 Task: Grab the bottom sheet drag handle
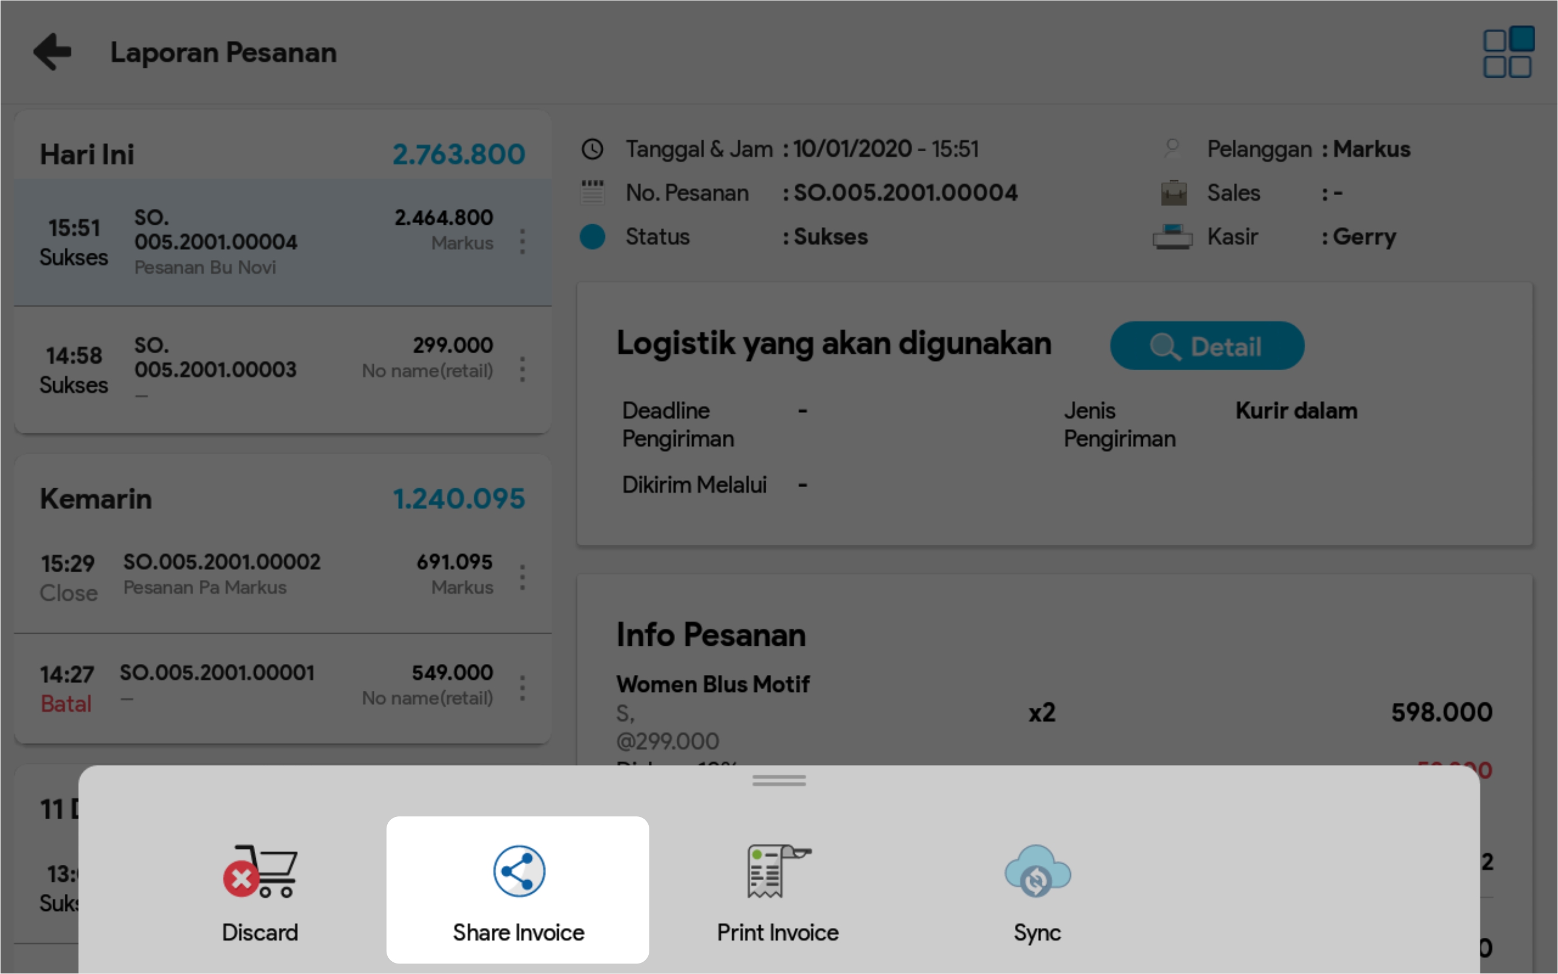pos(778,781)
